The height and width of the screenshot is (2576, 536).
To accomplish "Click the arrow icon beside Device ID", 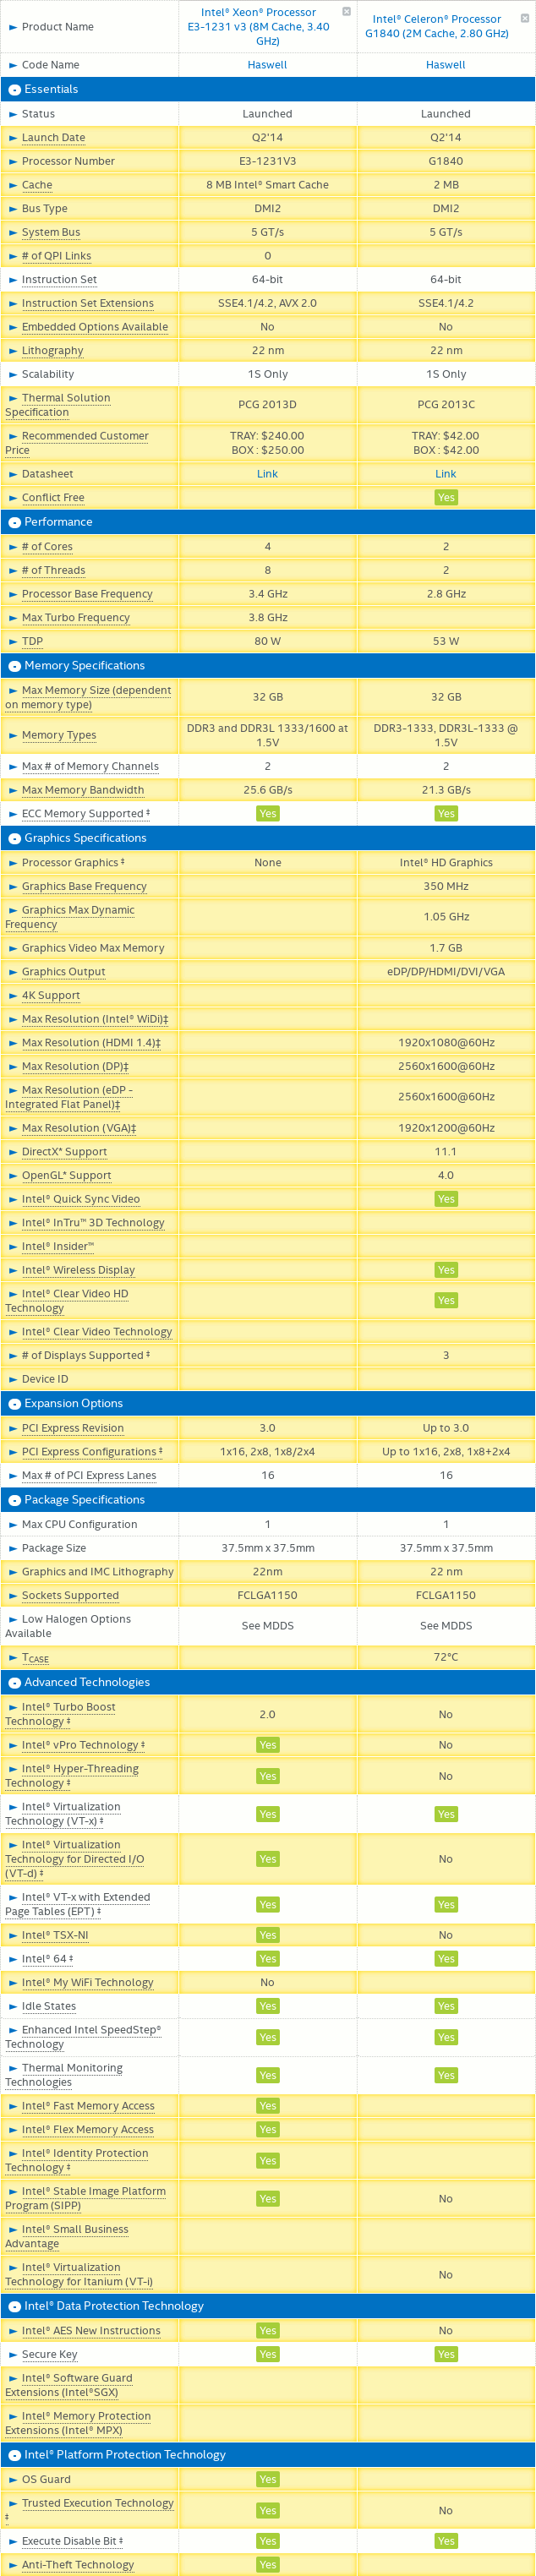I will click(x=13, y=1379).
